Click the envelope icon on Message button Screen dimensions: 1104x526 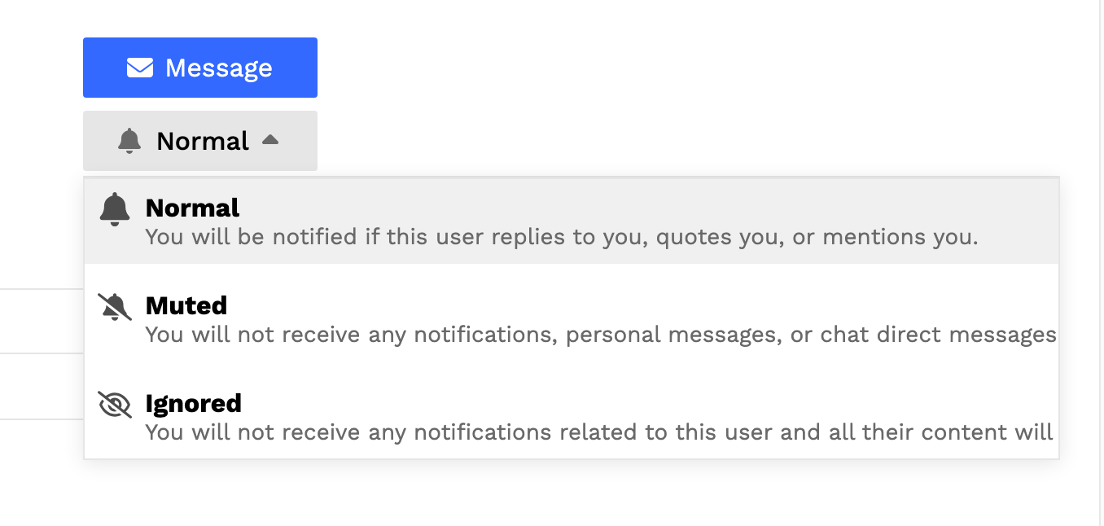click(x=140, y=68)
